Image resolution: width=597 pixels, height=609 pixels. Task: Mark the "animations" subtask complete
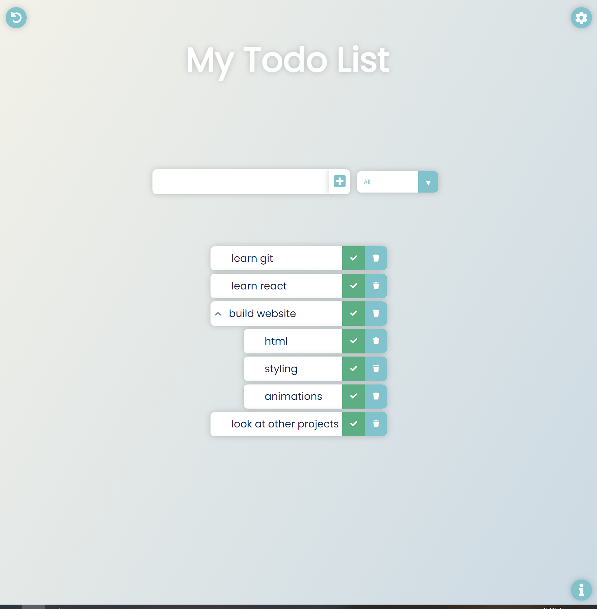(x=354, y=396)
